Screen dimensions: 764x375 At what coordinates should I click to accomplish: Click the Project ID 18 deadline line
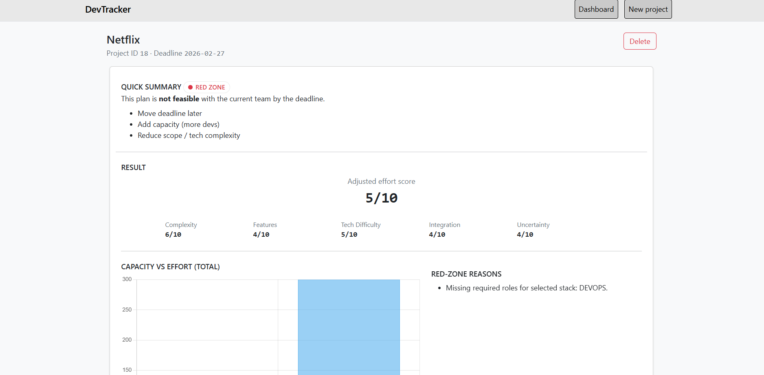tap(165, 53)
